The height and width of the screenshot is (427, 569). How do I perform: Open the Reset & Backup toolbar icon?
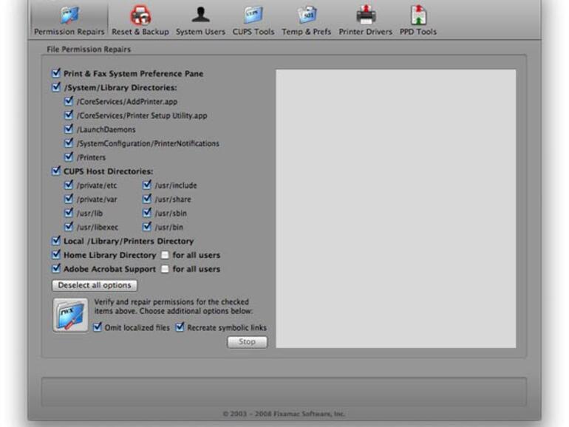[x=140, y=15]
